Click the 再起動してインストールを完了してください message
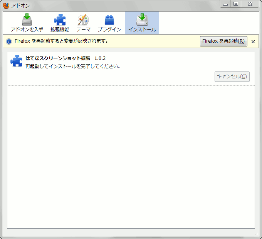The width and height of the screenshot is (262, 239). pos(73,66)
